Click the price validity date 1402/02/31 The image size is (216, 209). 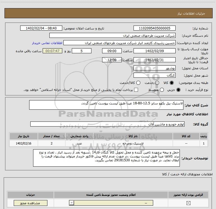(x=154, y=60)
